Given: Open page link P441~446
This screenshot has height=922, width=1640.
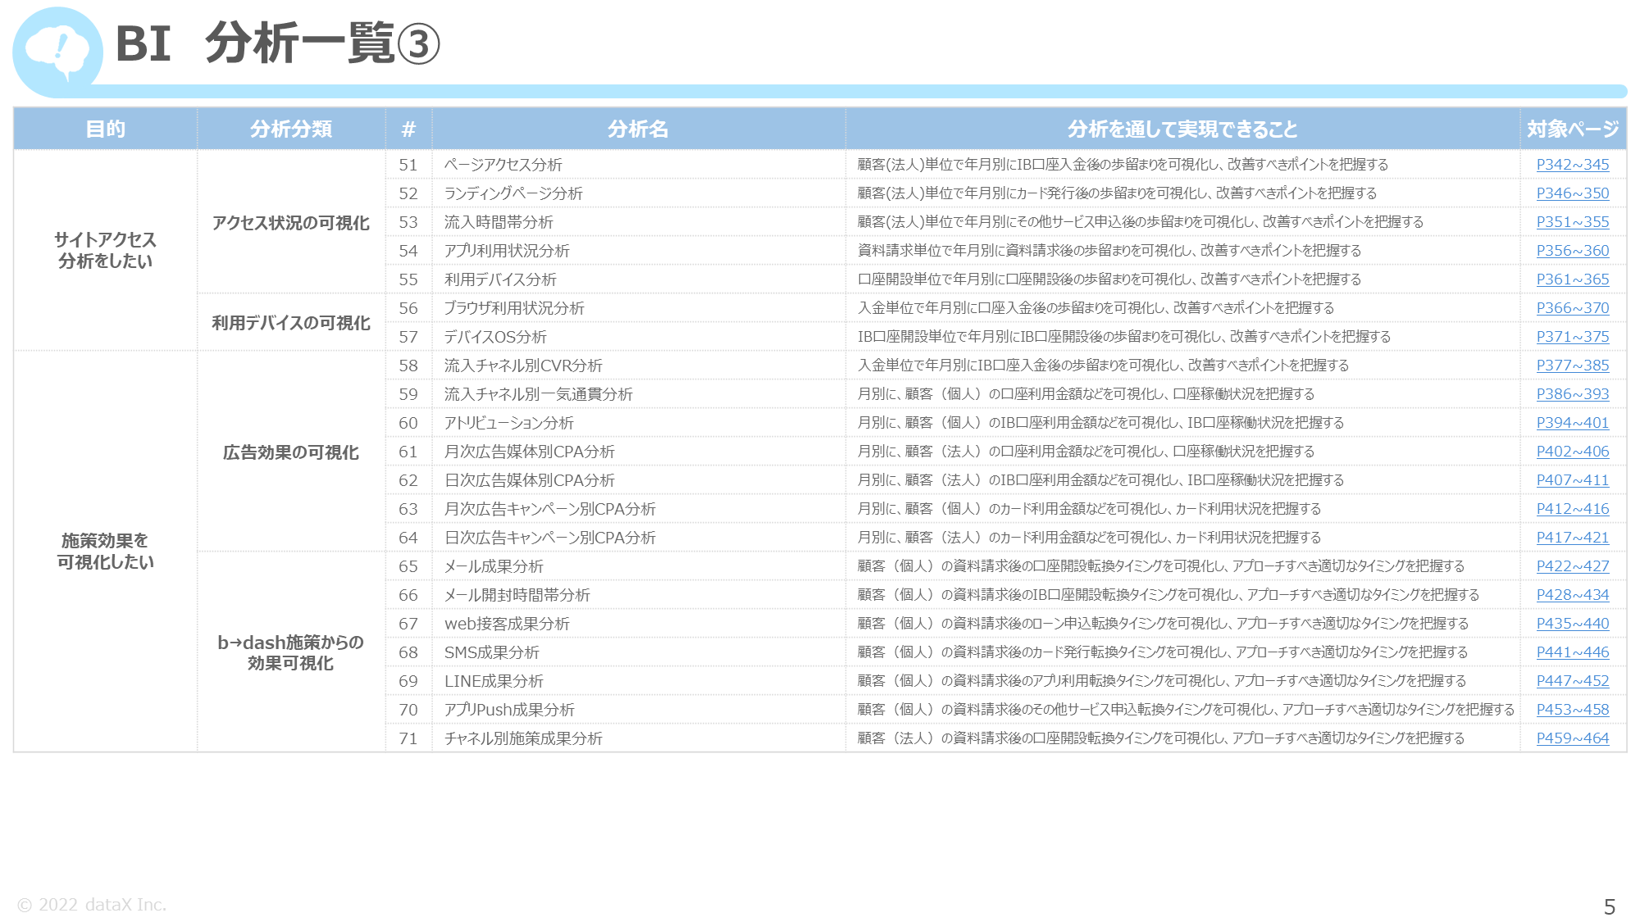Looking at the screenshot, I should [1572, 652].
